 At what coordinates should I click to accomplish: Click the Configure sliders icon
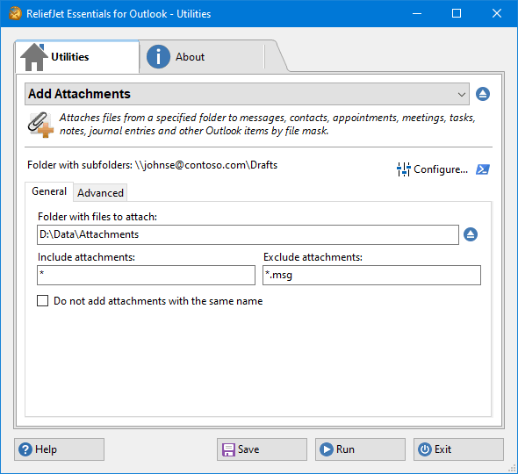(x=403, y=169)
